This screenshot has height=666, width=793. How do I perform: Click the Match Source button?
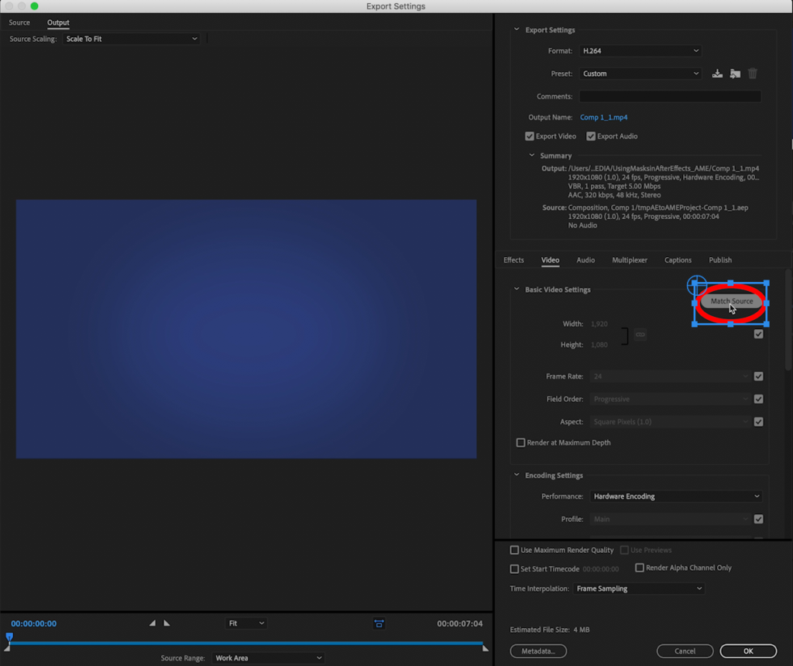(x=731, y=301)
